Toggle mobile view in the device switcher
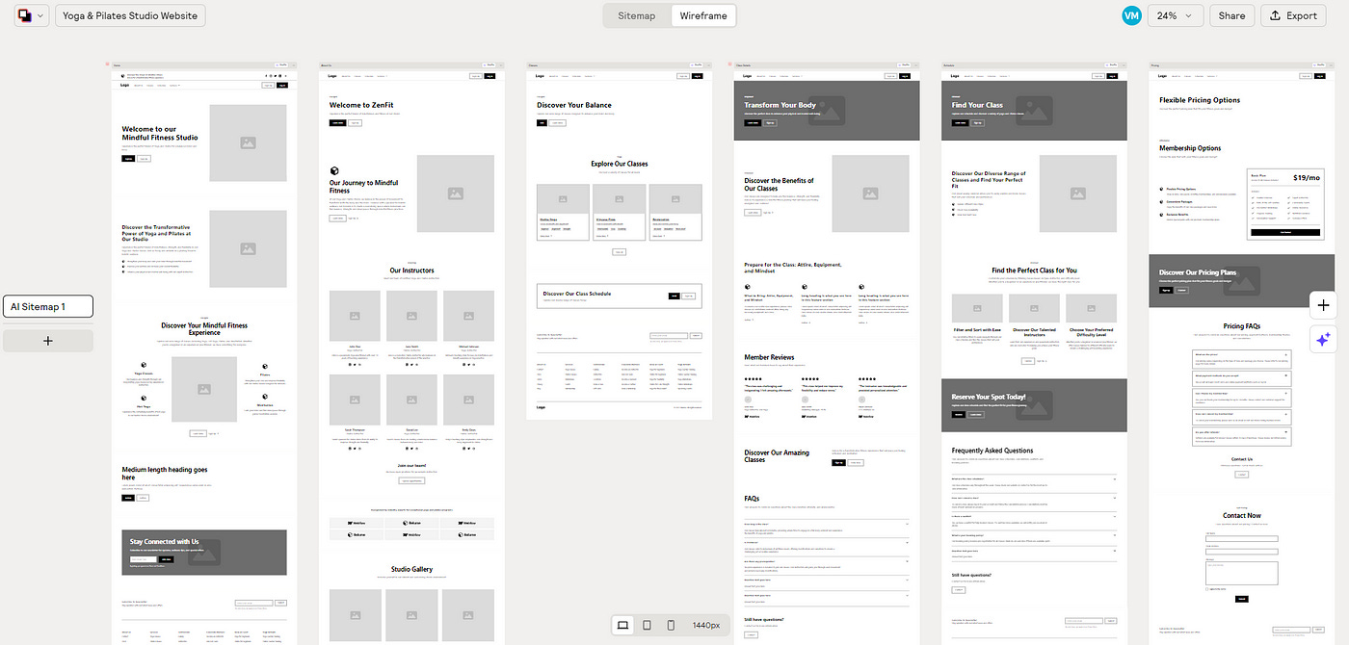Screen dimensions: 1349x645 (671, 625)
